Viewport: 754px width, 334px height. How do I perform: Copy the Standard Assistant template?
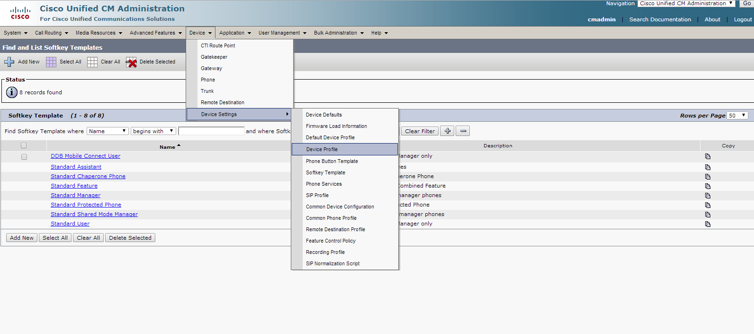pos(708,167)
